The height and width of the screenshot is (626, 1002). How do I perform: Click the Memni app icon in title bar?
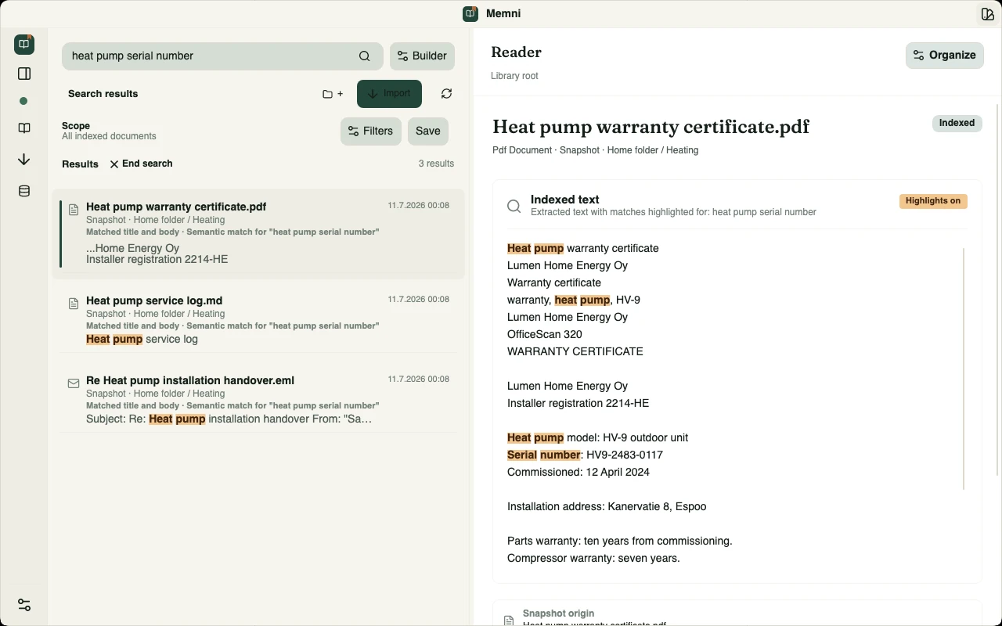tap(470, 14)
